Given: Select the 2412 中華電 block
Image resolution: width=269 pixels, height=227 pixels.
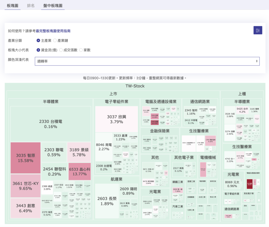Looking at the screenshot, I should 191,121.
